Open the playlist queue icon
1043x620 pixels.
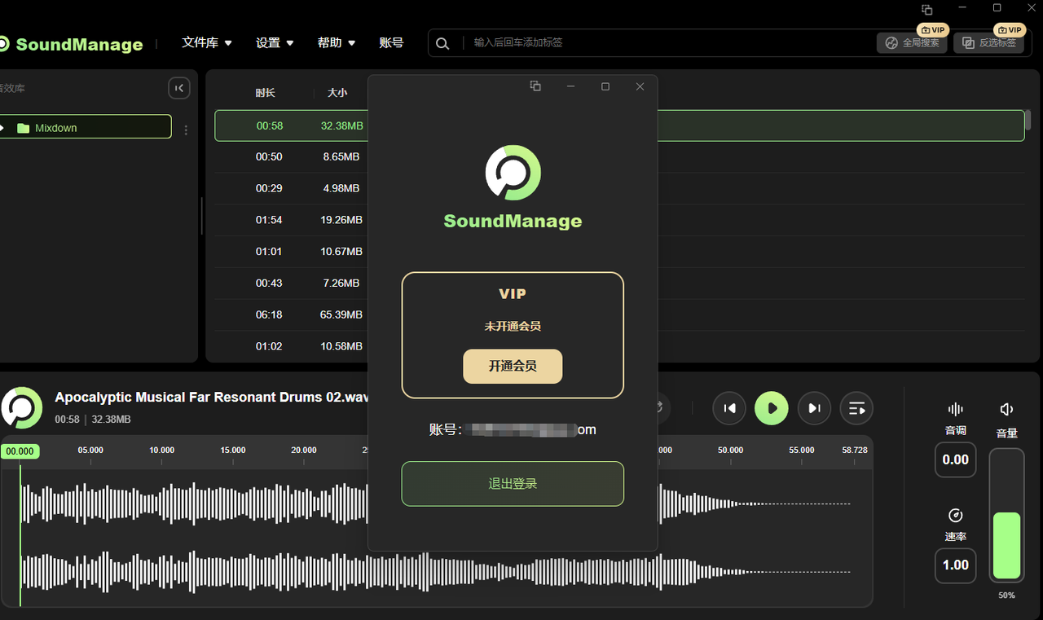pyautogui.click(x=856, y=408)
